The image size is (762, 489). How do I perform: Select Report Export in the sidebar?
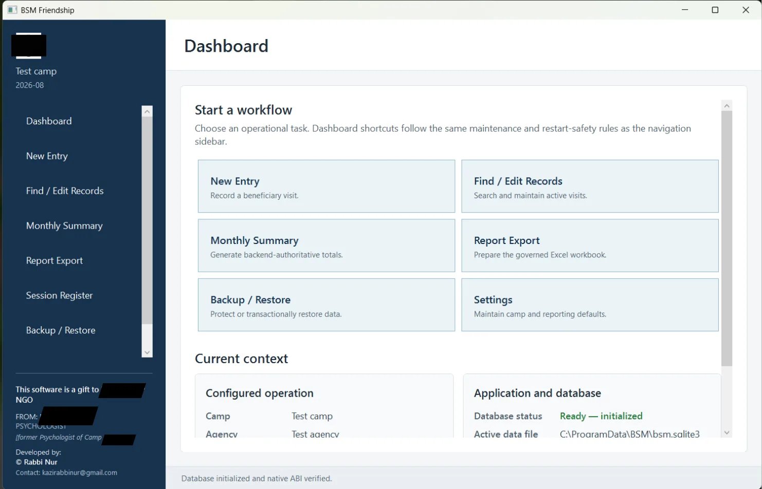point(55,261)
